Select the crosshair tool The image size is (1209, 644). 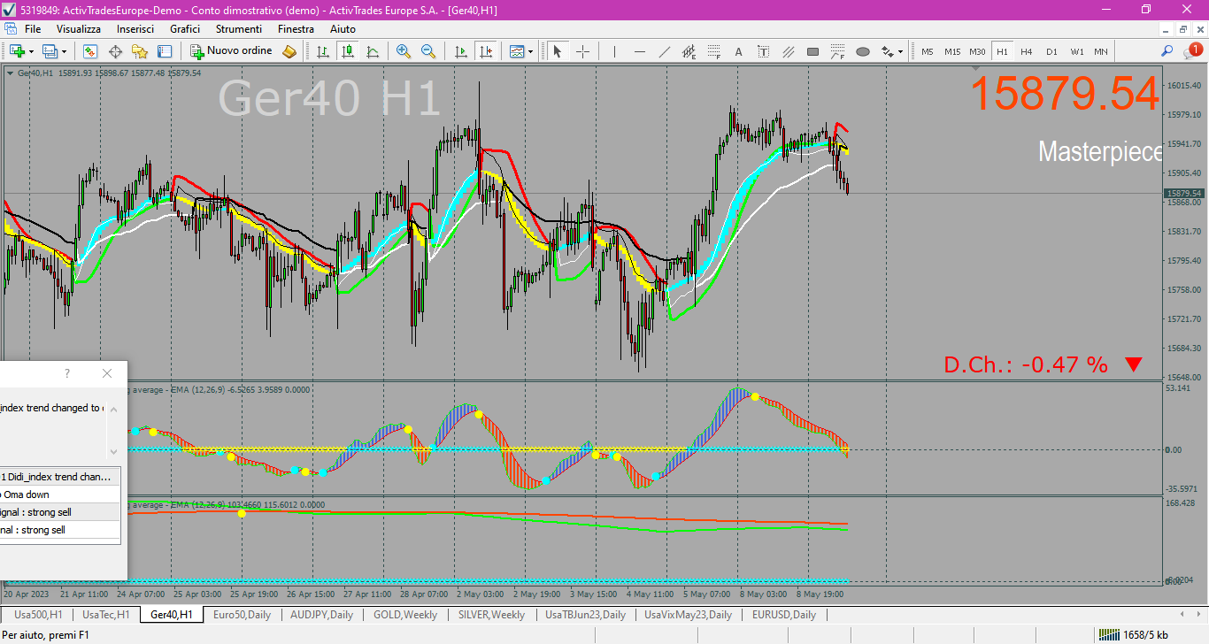(582, 51)
